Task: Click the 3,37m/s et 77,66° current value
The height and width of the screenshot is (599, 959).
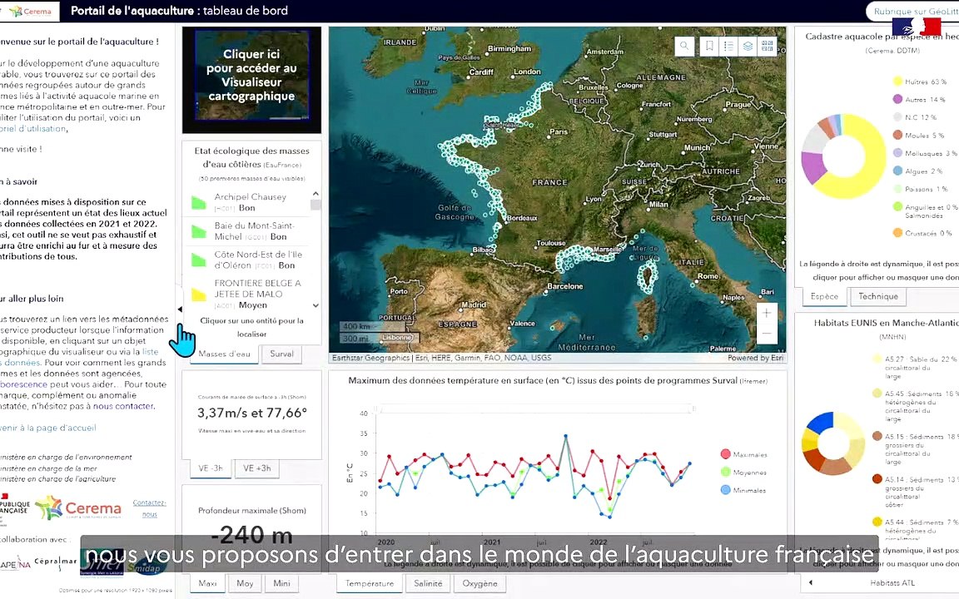Action: [x=252, y=413]
